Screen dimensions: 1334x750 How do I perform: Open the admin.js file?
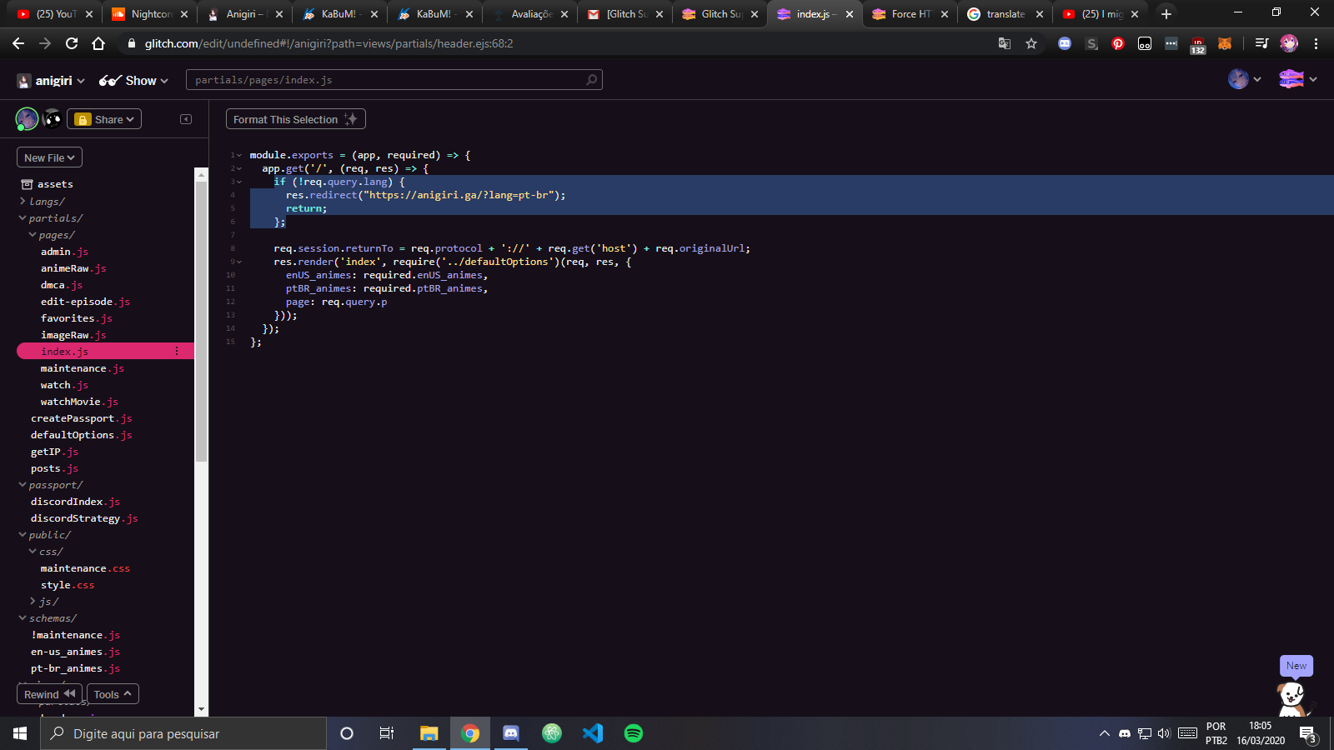point(64,252)
